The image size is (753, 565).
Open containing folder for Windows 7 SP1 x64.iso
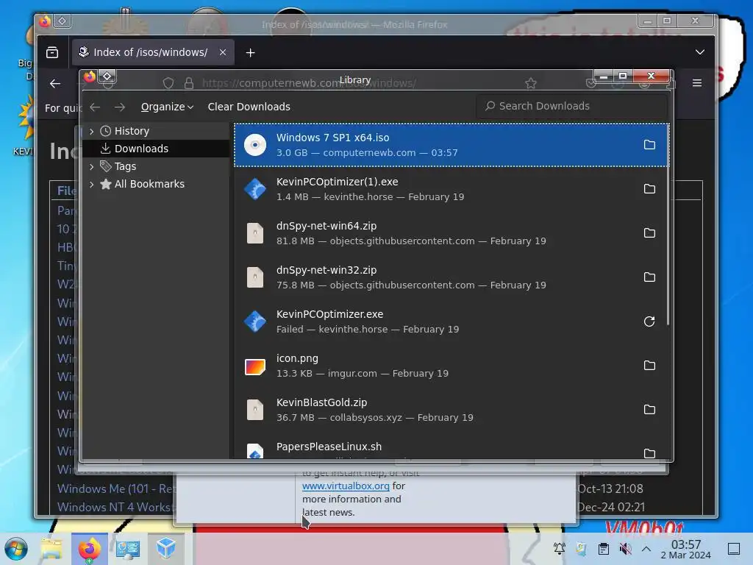649,145
